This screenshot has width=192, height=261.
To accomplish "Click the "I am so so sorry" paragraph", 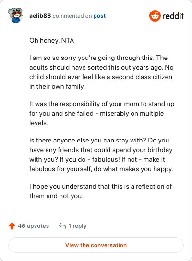I will point(101,72).
